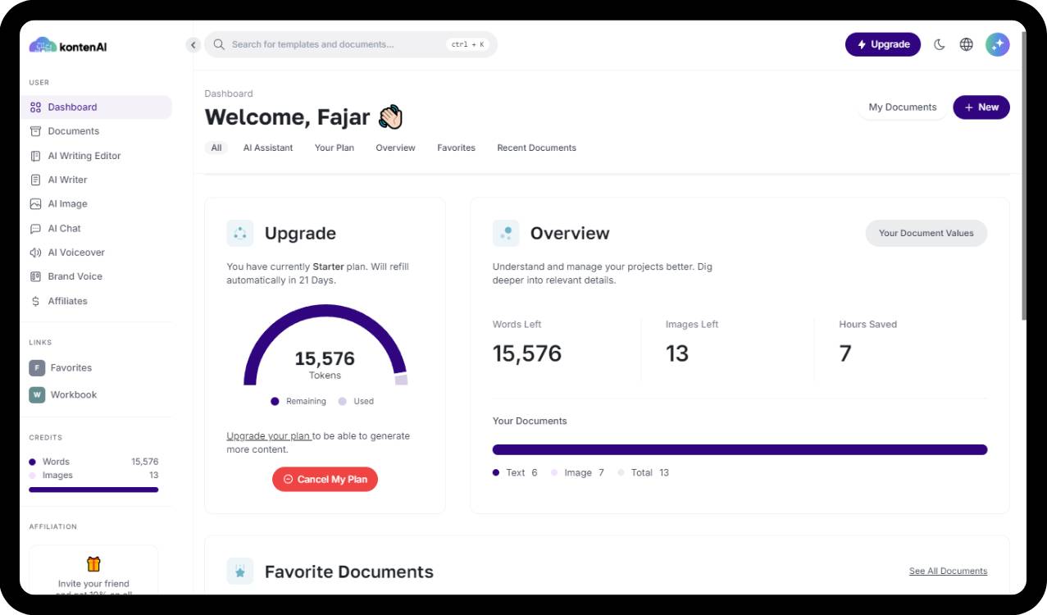Screen dimensions: 1047x615
Task: Click the Affiliates dollar icon
Action: pyautogui.click(x=35, y=301)
